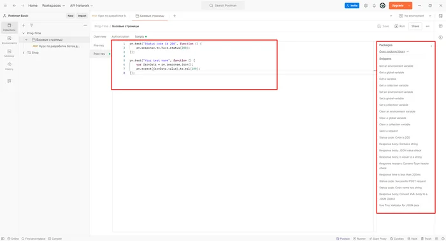The height and width of the screenshot is (241, 446).
Task: Open the Runner from status bar
Action: [x=359, y=238]
